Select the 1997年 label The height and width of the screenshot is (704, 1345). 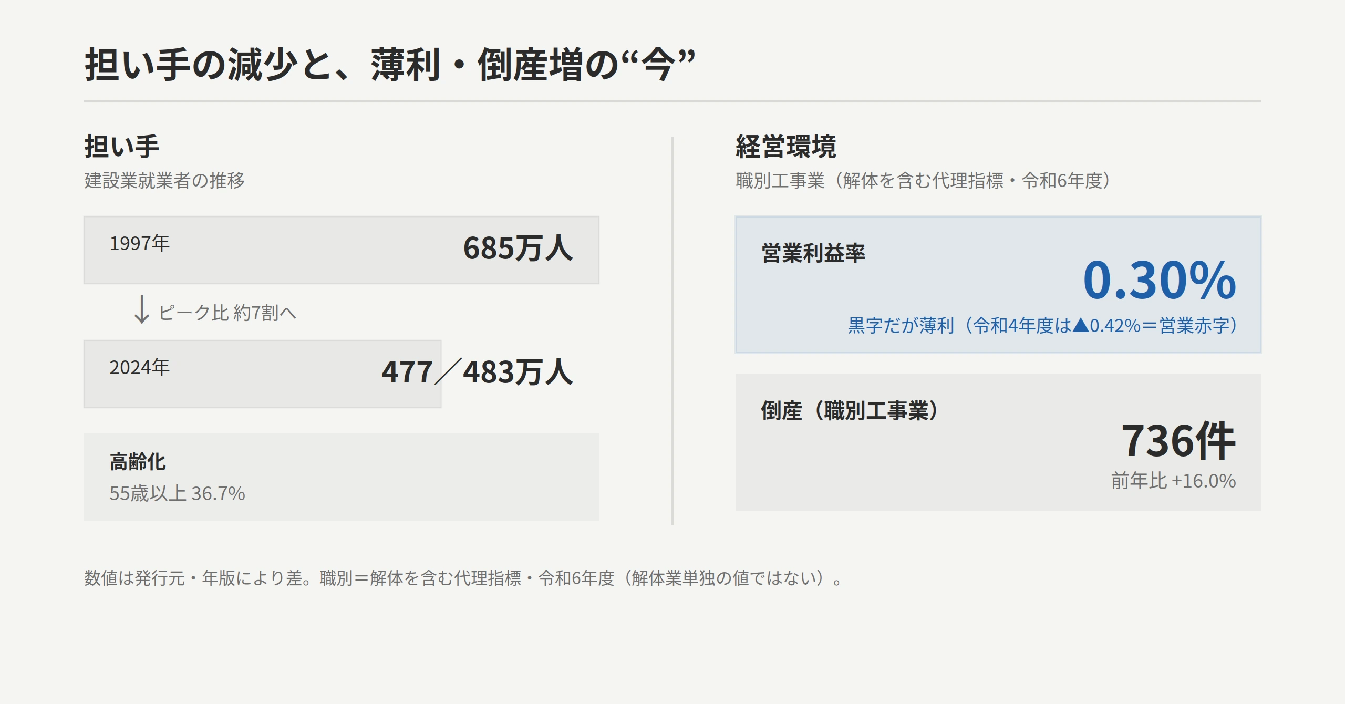[x=139, y=243]
